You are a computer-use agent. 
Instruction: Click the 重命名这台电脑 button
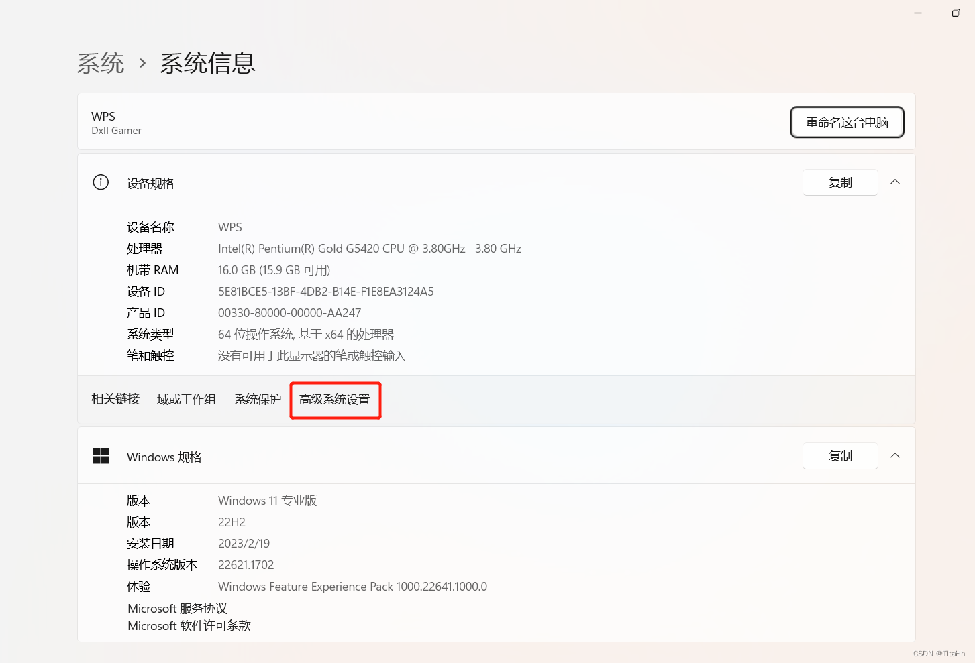(x=847, y=122)
